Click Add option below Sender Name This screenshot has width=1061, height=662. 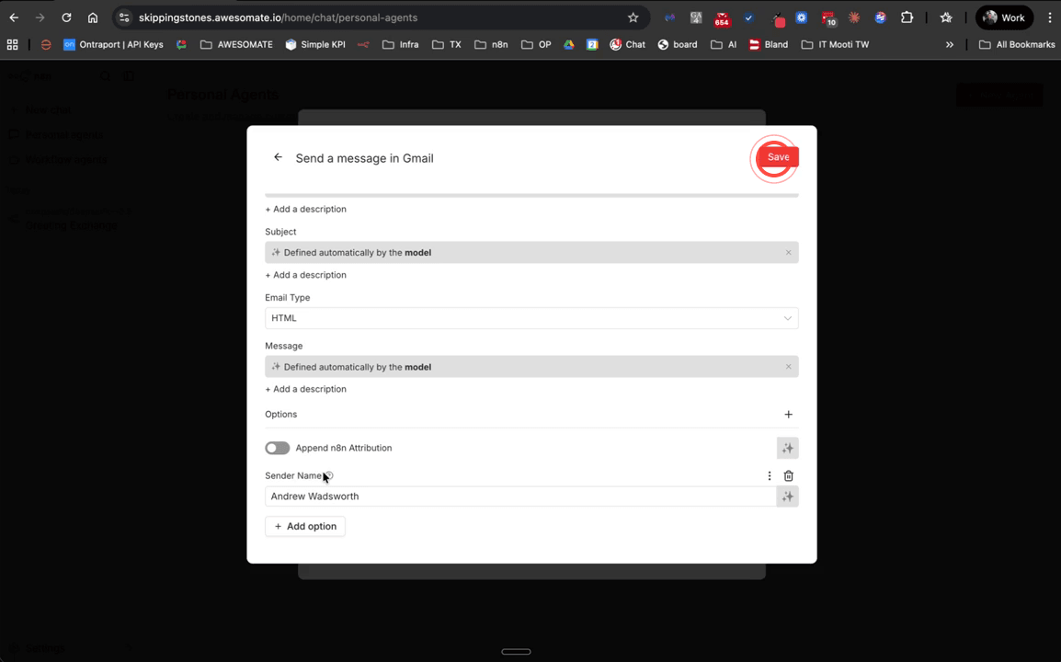[304, 526]
